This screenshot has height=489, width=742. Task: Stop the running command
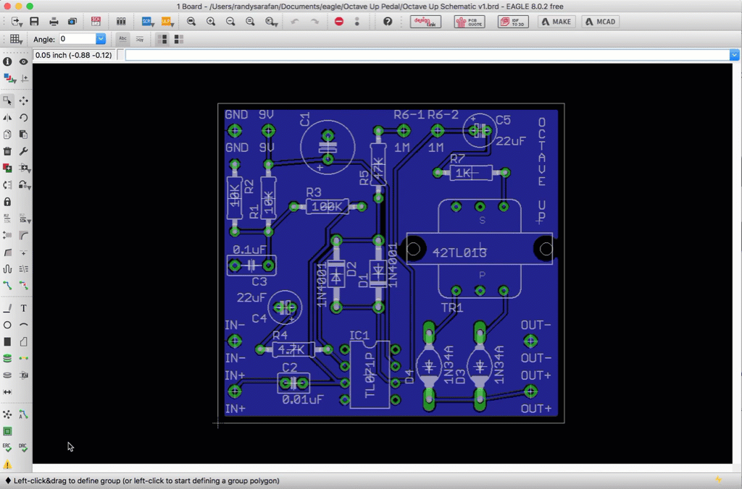[x=339, y=22]
